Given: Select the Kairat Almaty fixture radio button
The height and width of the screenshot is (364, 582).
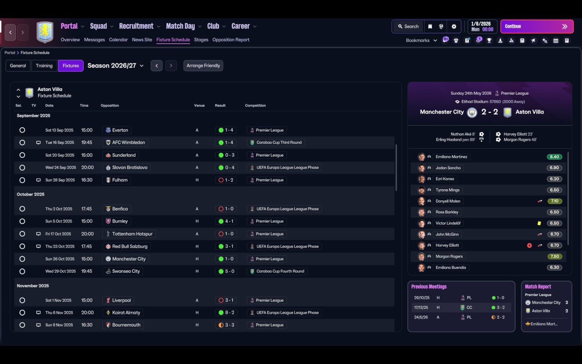Looking at the screenshot, I should pyautogui.click(x=22, y=313).
